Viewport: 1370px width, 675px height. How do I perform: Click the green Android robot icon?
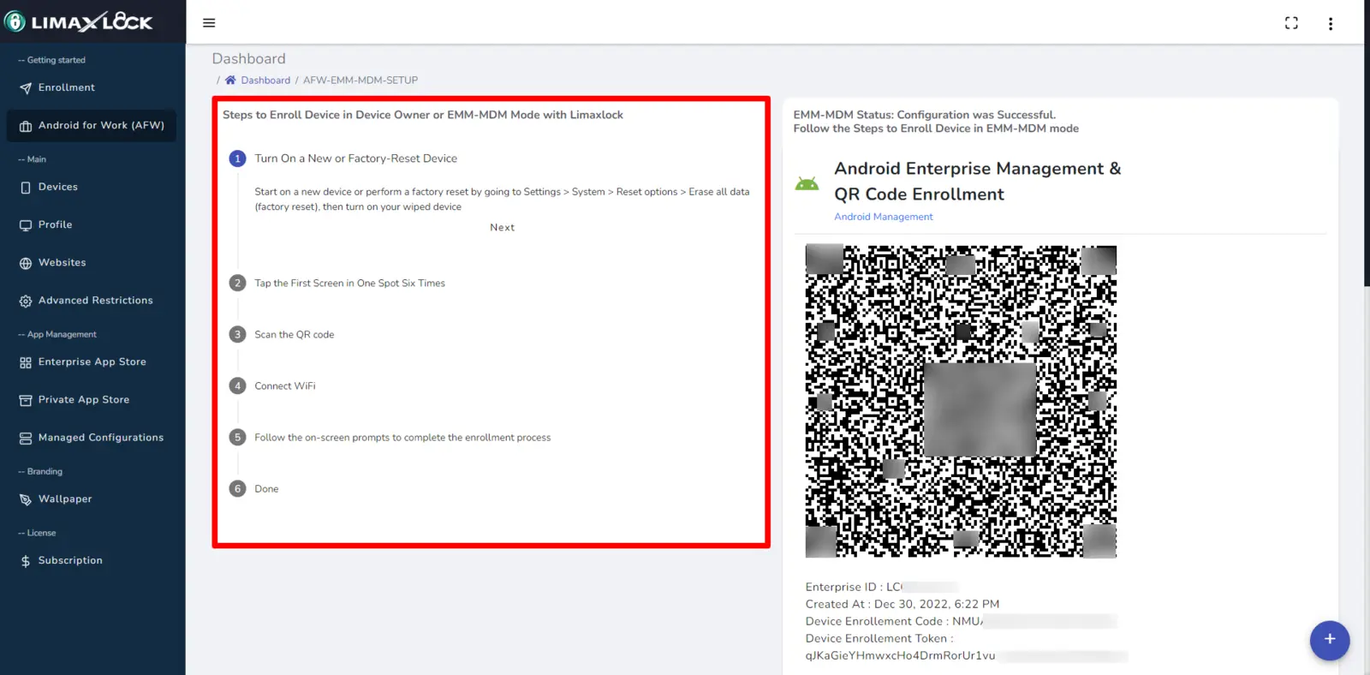tap(807, 182)
